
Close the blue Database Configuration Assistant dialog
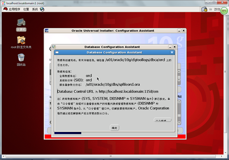coord(172,52)
